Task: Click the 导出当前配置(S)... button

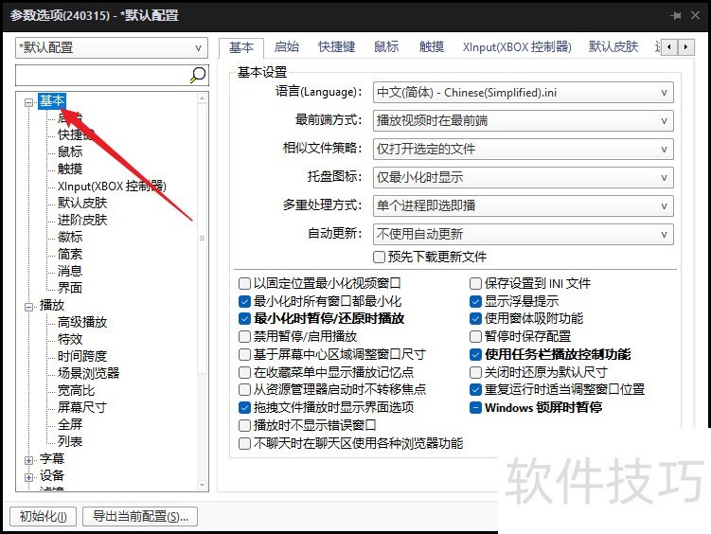Action: click(x=140, y=516)
